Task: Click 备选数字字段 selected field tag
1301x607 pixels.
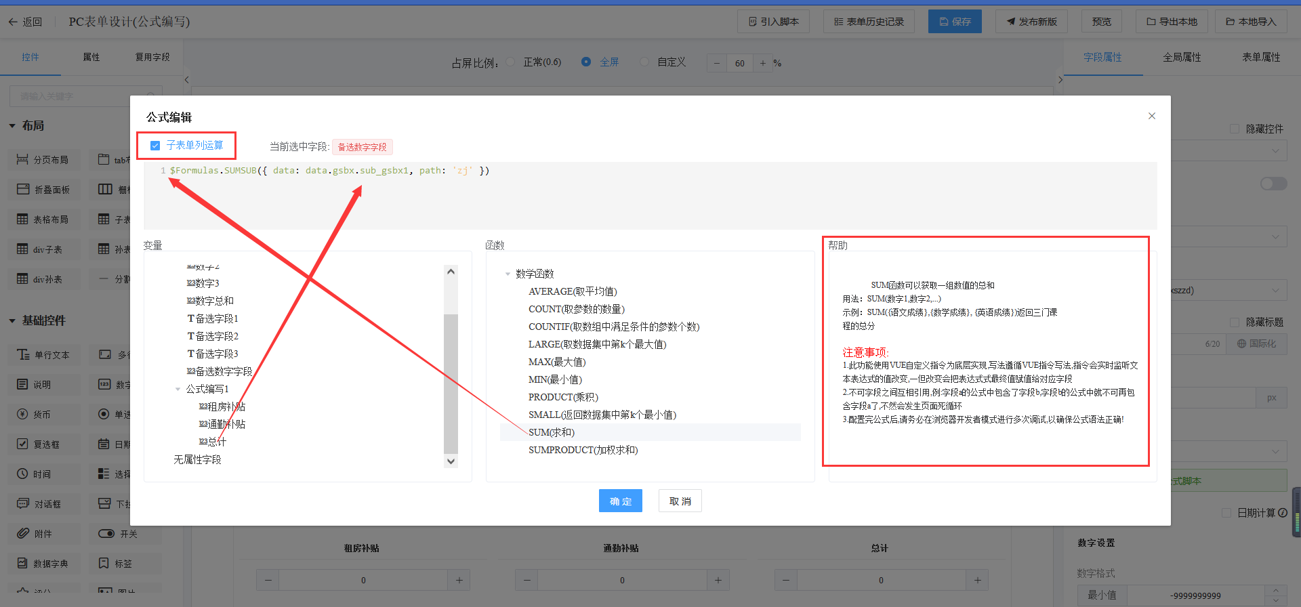Action: 363,147
